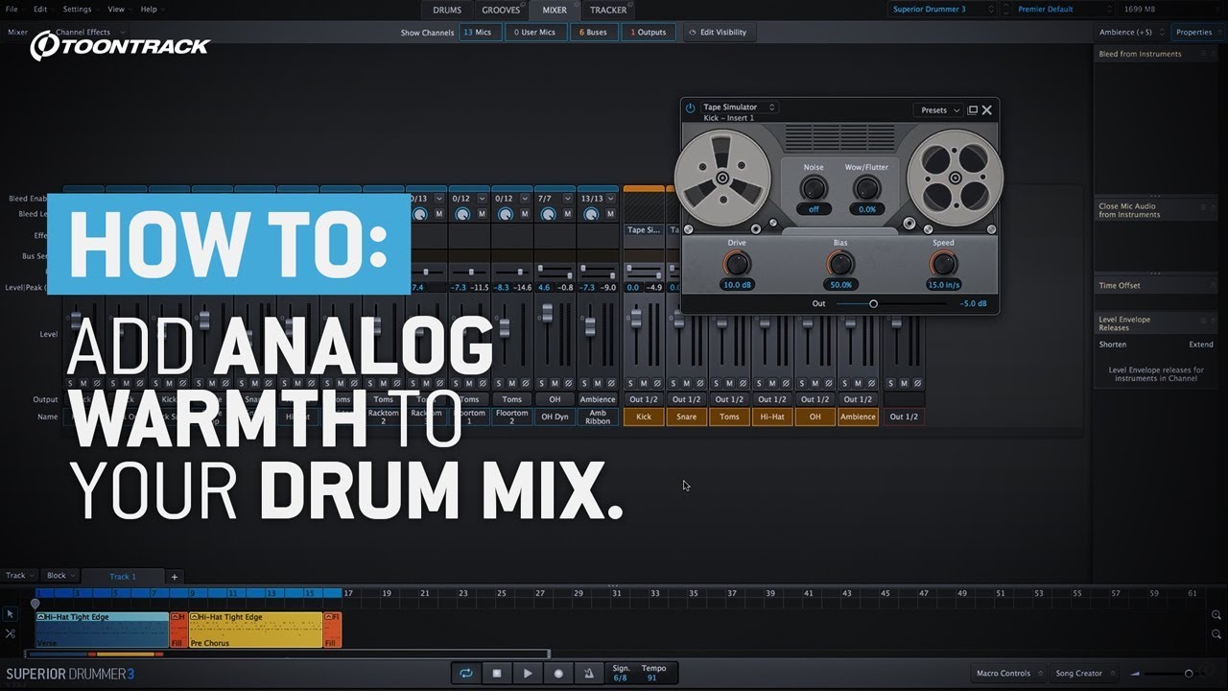Open the Help menu
This screenshot has width=1228, height=691.
click(x=149, y=10)
